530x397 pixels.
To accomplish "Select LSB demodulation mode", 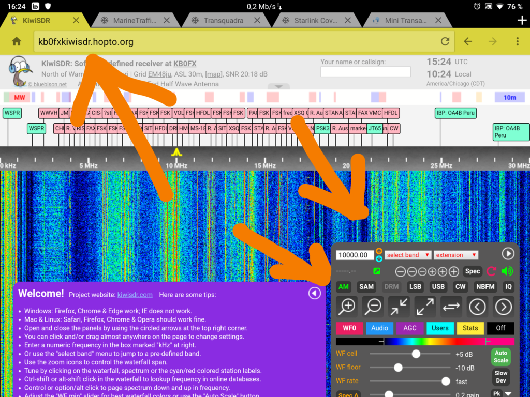I will point(415,286).
